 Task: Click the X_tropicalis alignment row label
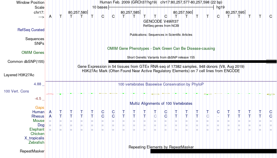pyautogui.click(x=34, y=138)
